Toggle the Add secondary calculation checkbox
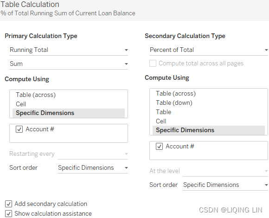The image size is (269, 218). pos(8,204)
